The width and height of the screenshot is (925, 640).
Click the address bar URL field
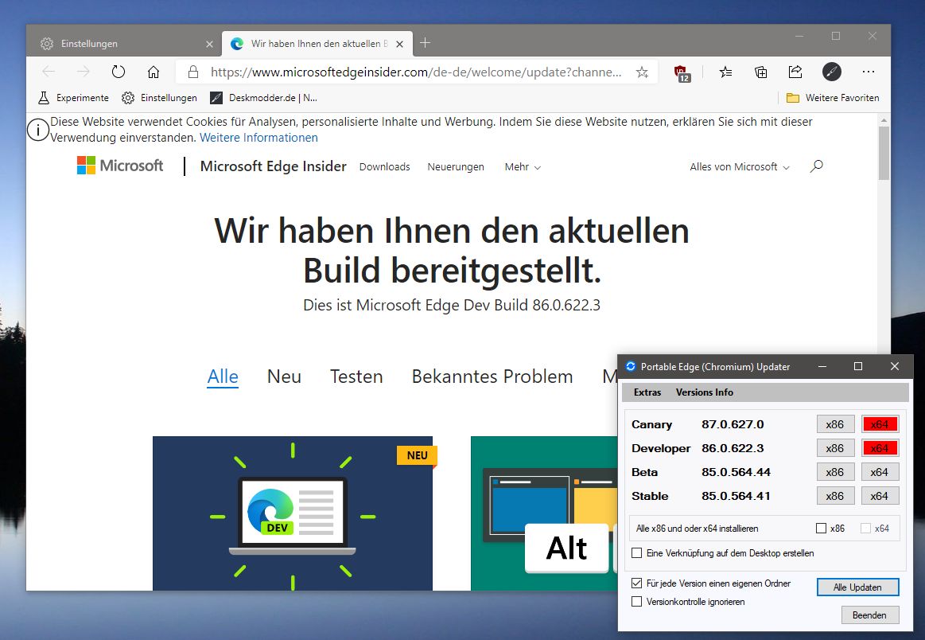click(416, 72)
